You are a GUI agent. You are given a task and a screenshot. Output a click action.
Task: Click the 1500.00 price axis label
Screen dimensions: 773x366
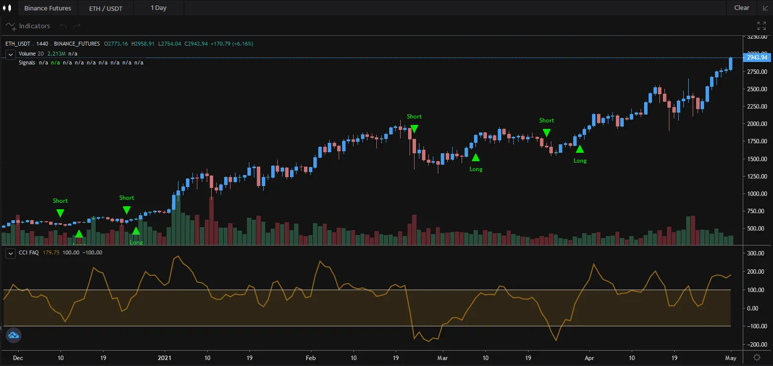[756, 159]
